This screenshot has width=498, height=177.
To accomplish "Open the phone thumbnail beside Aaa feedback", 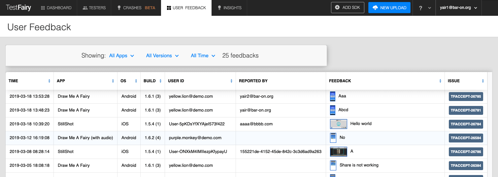I will pos(333,96).
